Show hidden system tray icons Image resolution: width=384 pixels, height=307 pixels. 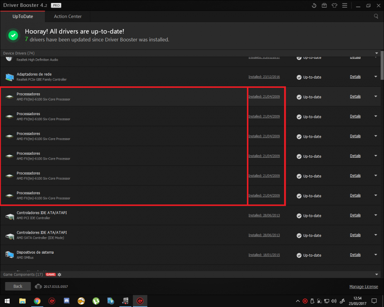pos(298,301)
